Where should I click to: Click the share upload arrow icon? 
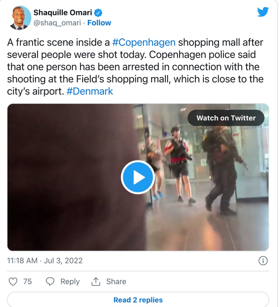tap(95, 282)
